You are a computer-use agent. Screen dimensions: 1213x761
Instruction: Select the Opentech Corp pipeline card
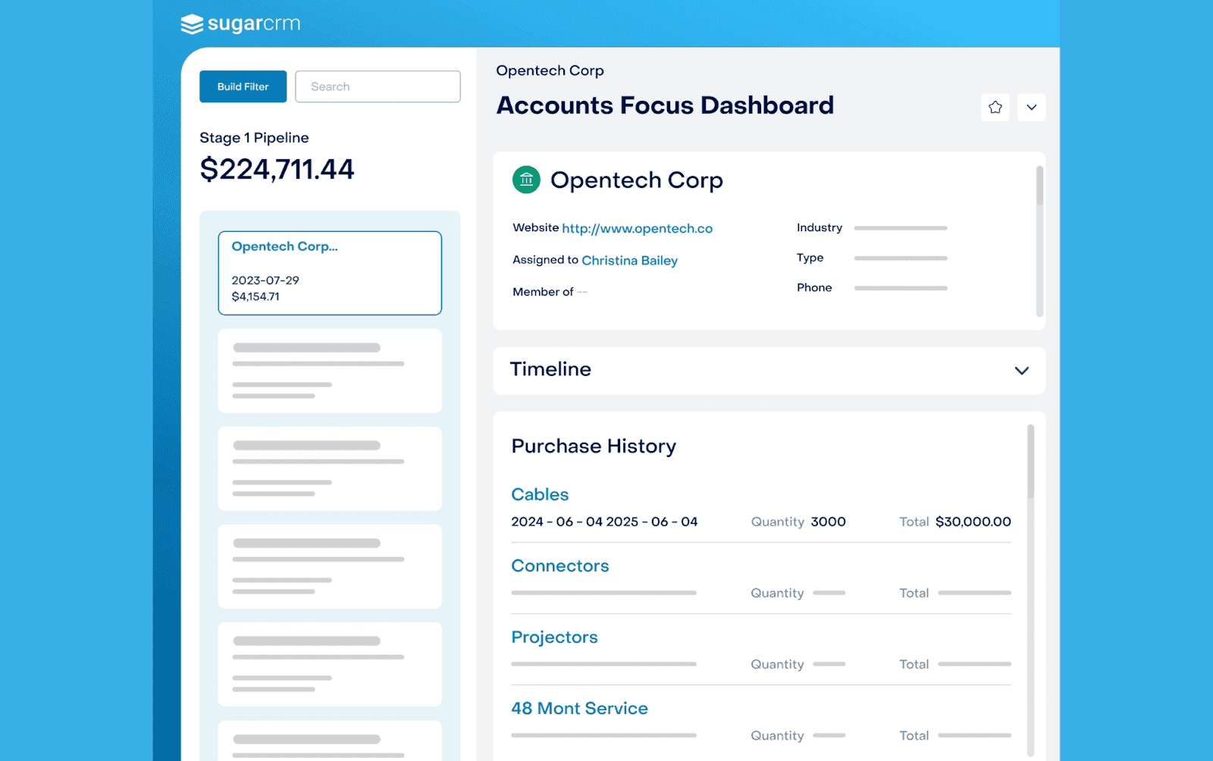tap(329, 272)
